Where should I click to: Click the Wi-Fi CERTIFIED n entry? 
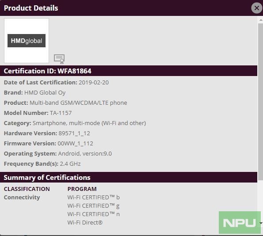click(93, 214)
